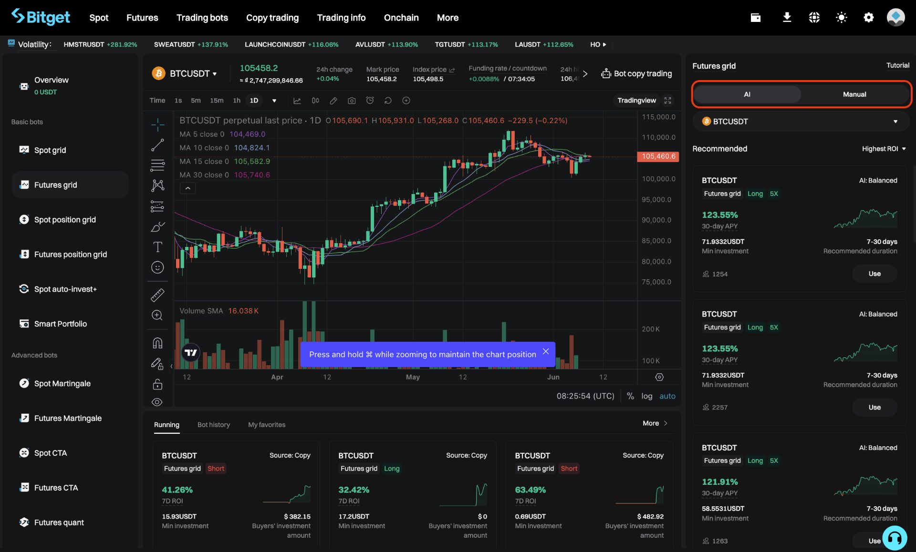Screen dimensions: 916x552
Task: Open More bots list link
Action: (655, 423)
